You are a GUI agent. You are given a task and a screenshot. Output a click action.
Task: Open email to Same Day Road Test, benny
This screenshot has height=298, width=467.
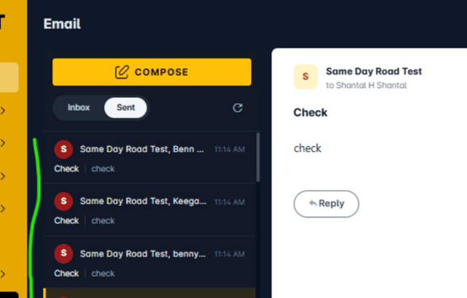point(150,262)
